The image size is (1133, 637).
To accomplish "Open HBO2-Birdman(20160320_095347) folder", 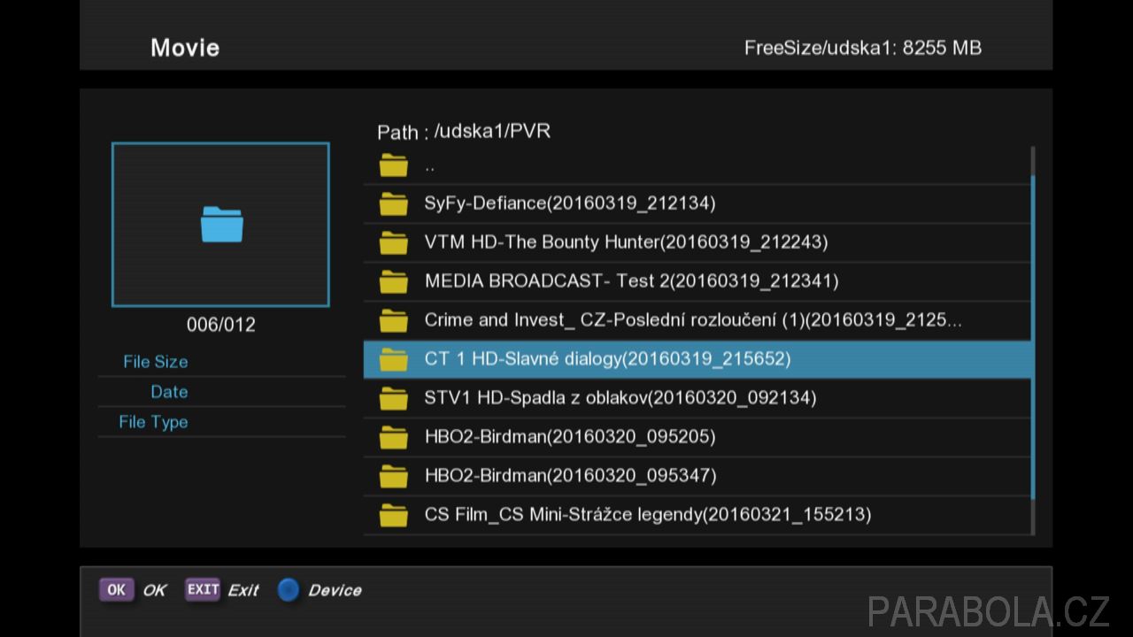I will coord(698,476).
